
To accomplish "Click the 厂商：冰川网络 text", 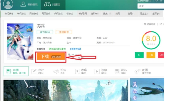I will [x=44, y=42].
